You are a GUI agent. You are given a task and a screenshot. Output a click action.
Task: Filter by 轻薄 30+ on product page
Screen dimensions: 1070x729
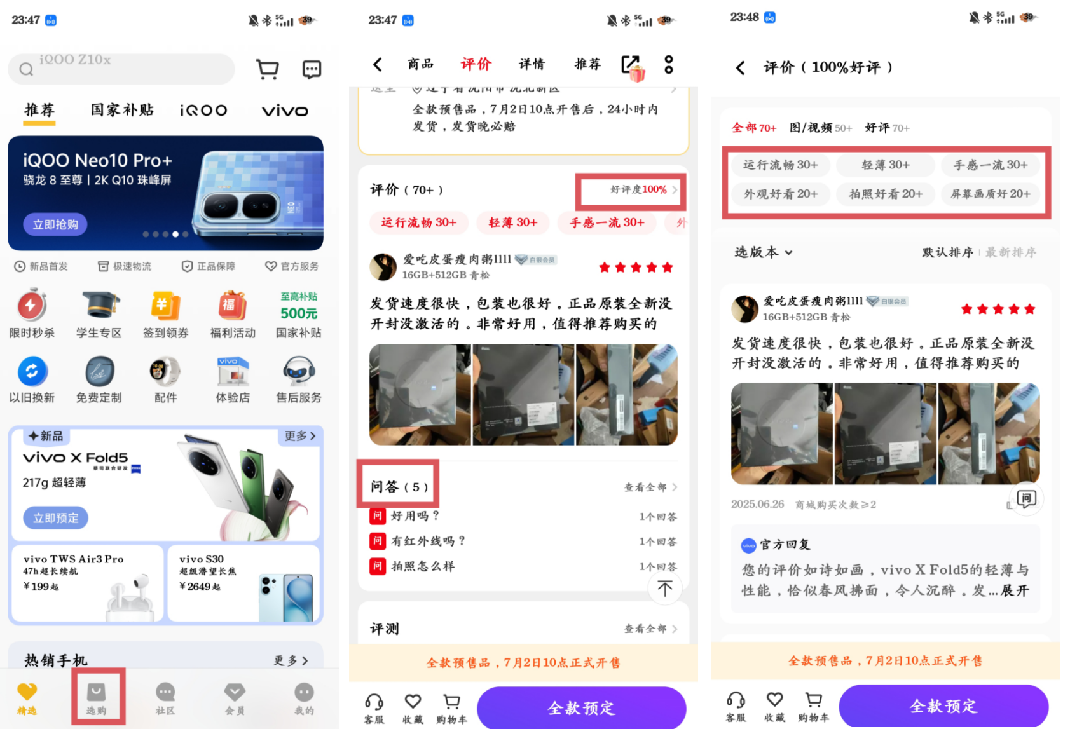[x=513, y=222]
